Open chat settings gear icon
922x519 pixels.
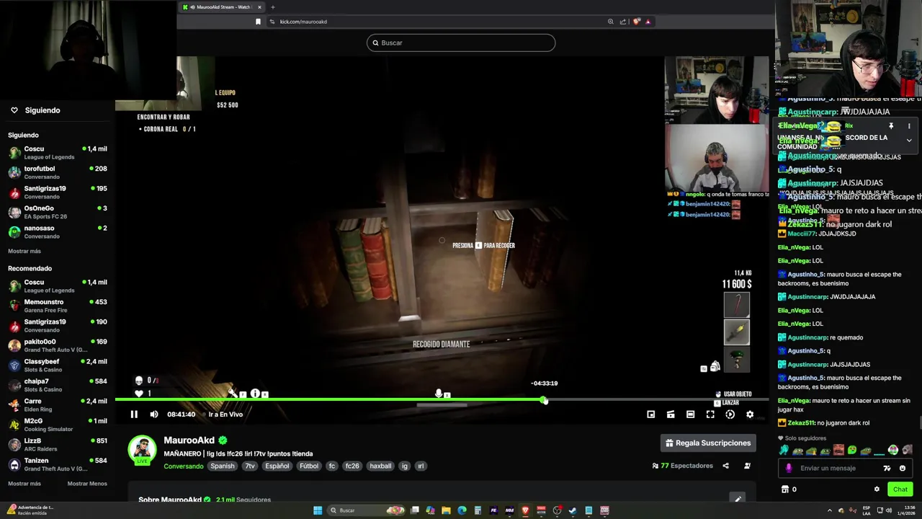click(877, 489)
